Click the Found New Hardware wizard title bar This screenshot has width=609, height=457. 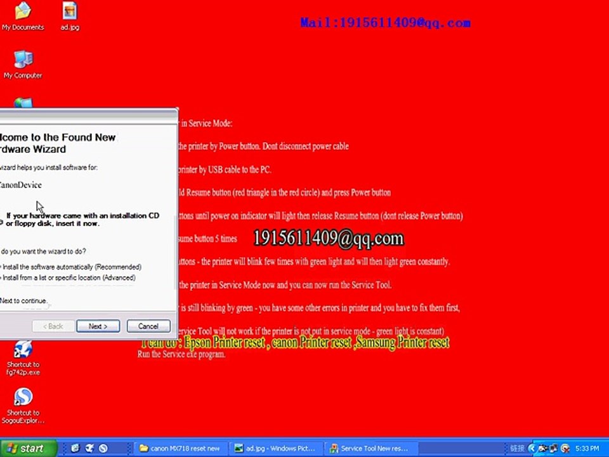coord(89,114)
